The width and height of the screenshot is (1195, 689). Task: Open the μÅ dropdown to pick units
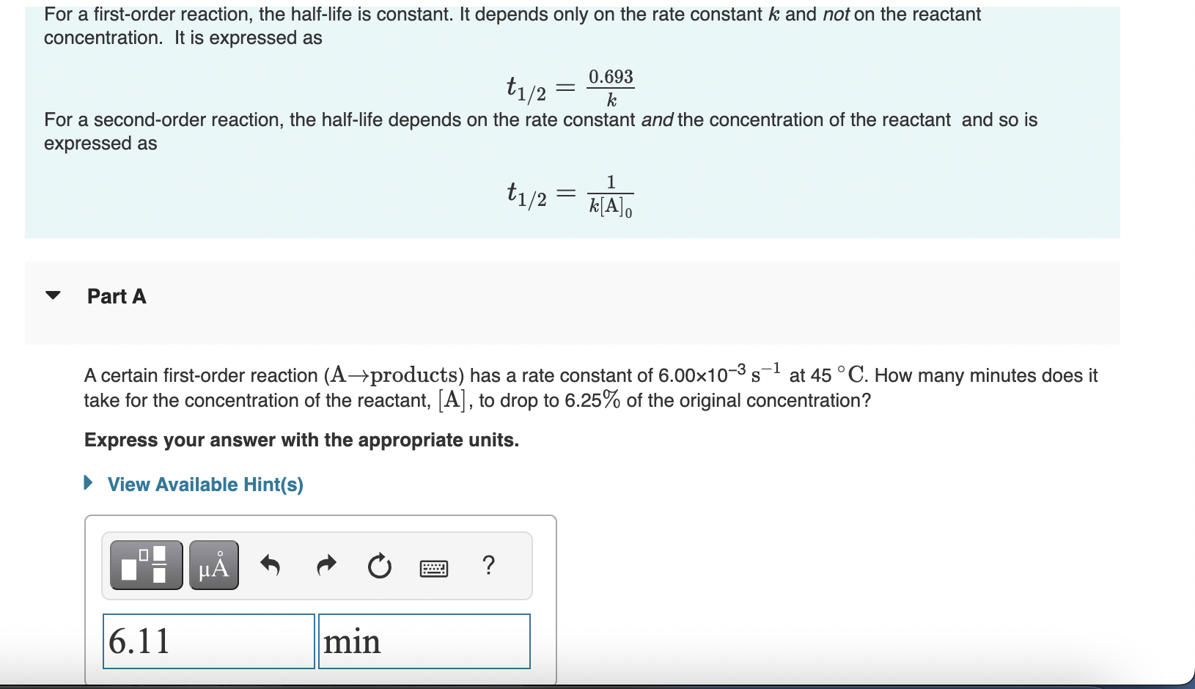click(213, 565)
